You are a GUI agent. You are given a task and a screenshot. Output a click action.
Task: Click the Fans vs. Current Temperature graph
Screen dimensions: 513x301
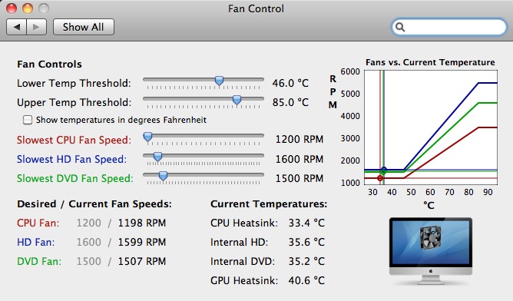point(431,127)
